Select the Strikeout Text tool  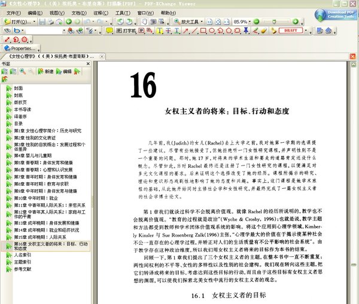point(168,30)
